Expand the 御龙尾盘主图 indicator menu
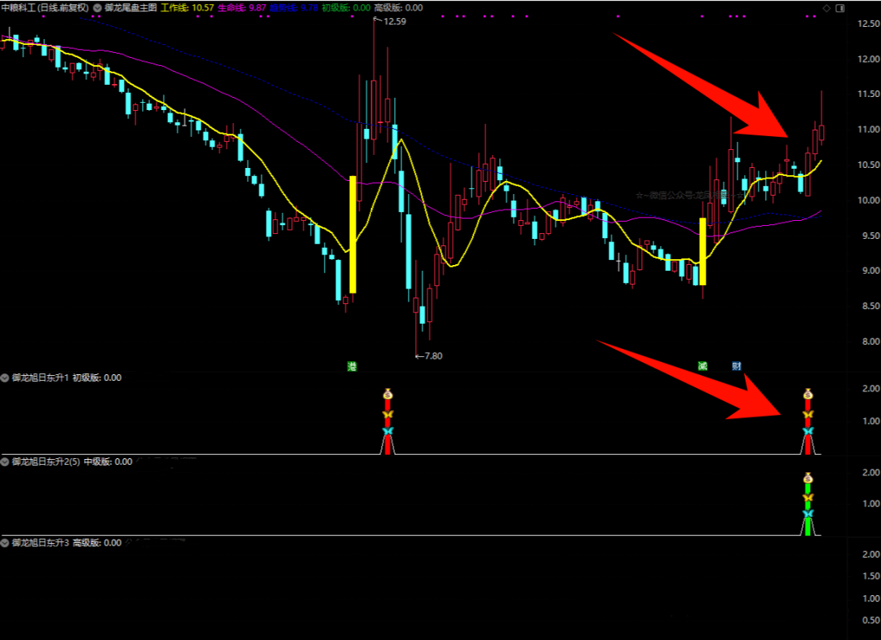Screen dimensions: 881x640 (98, 7)
